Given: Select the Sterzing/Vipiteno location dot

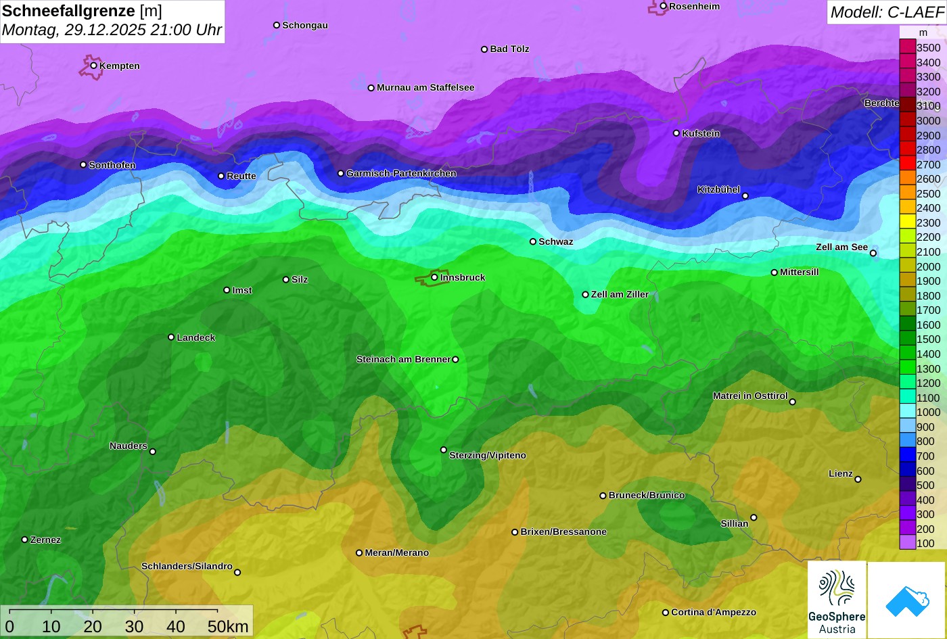Looking at the screenshot, I should coord(444,450).
